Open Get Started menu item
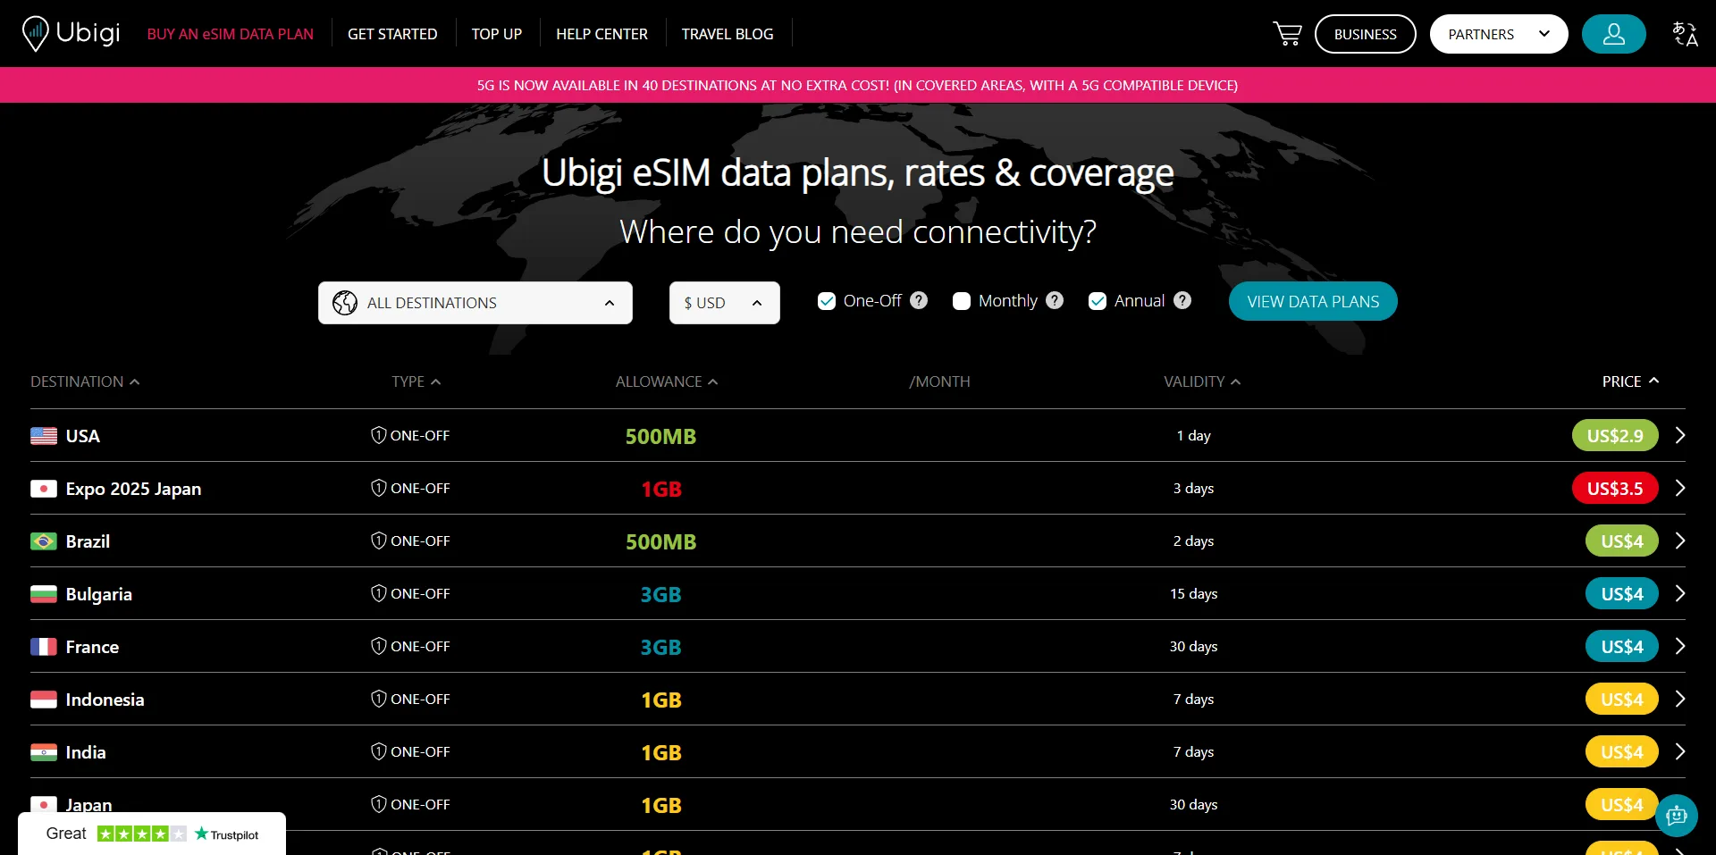The height and width of the screenshot is (855, 1716). (392, 34)
